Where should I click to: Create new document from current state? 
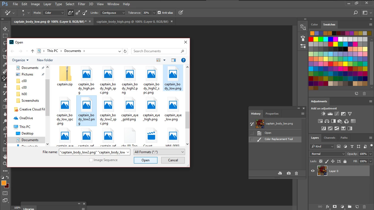(x=280, y=173)
